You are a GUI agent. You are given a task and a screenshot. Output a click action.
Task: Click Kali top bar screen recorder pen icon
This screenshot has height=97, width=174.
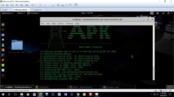pos(163,13)
